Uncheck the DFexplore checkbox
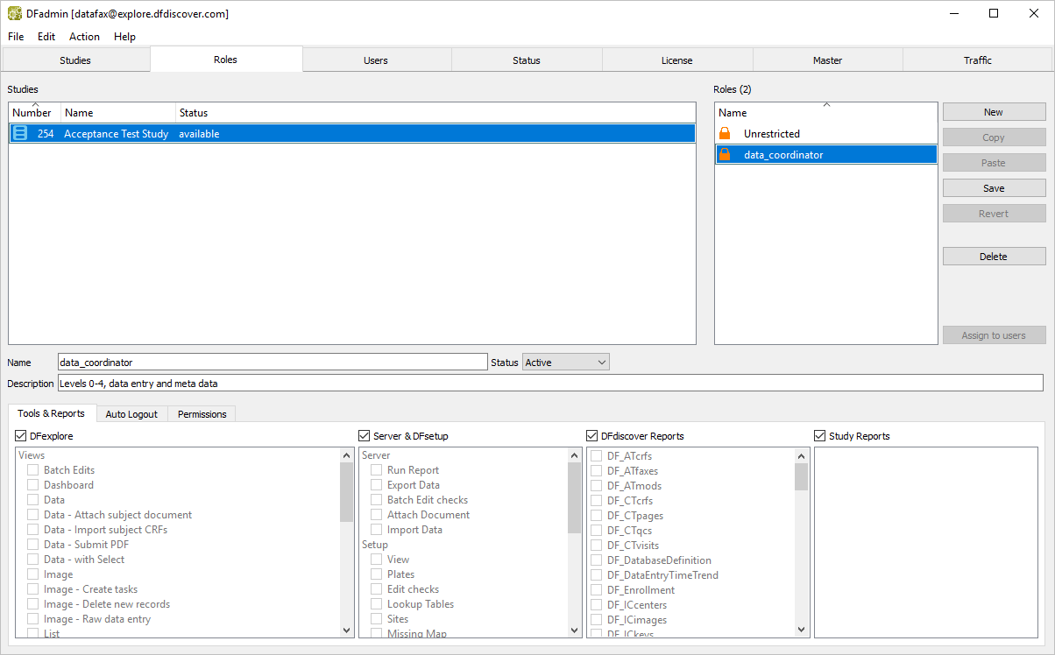This screenshot has width=1055, height=655. click(x=21, y=435)
